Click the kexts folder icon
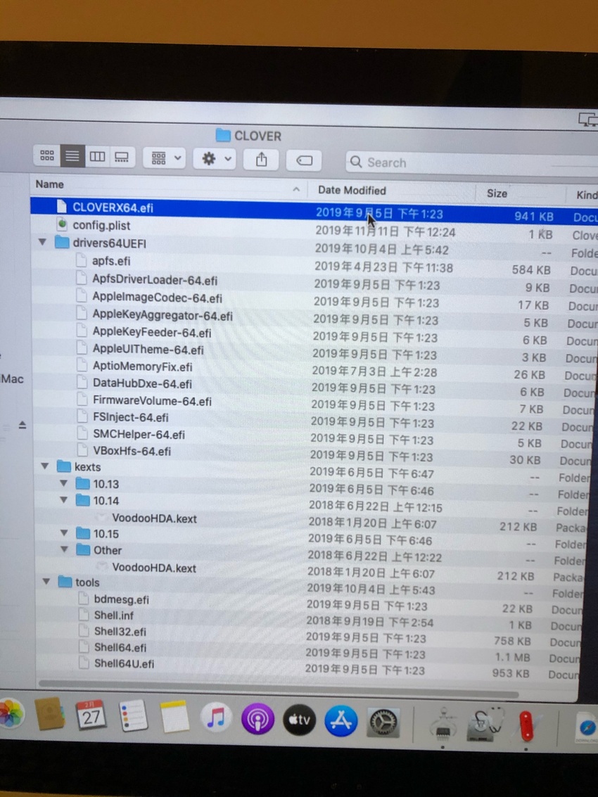 tap(63, 466)
